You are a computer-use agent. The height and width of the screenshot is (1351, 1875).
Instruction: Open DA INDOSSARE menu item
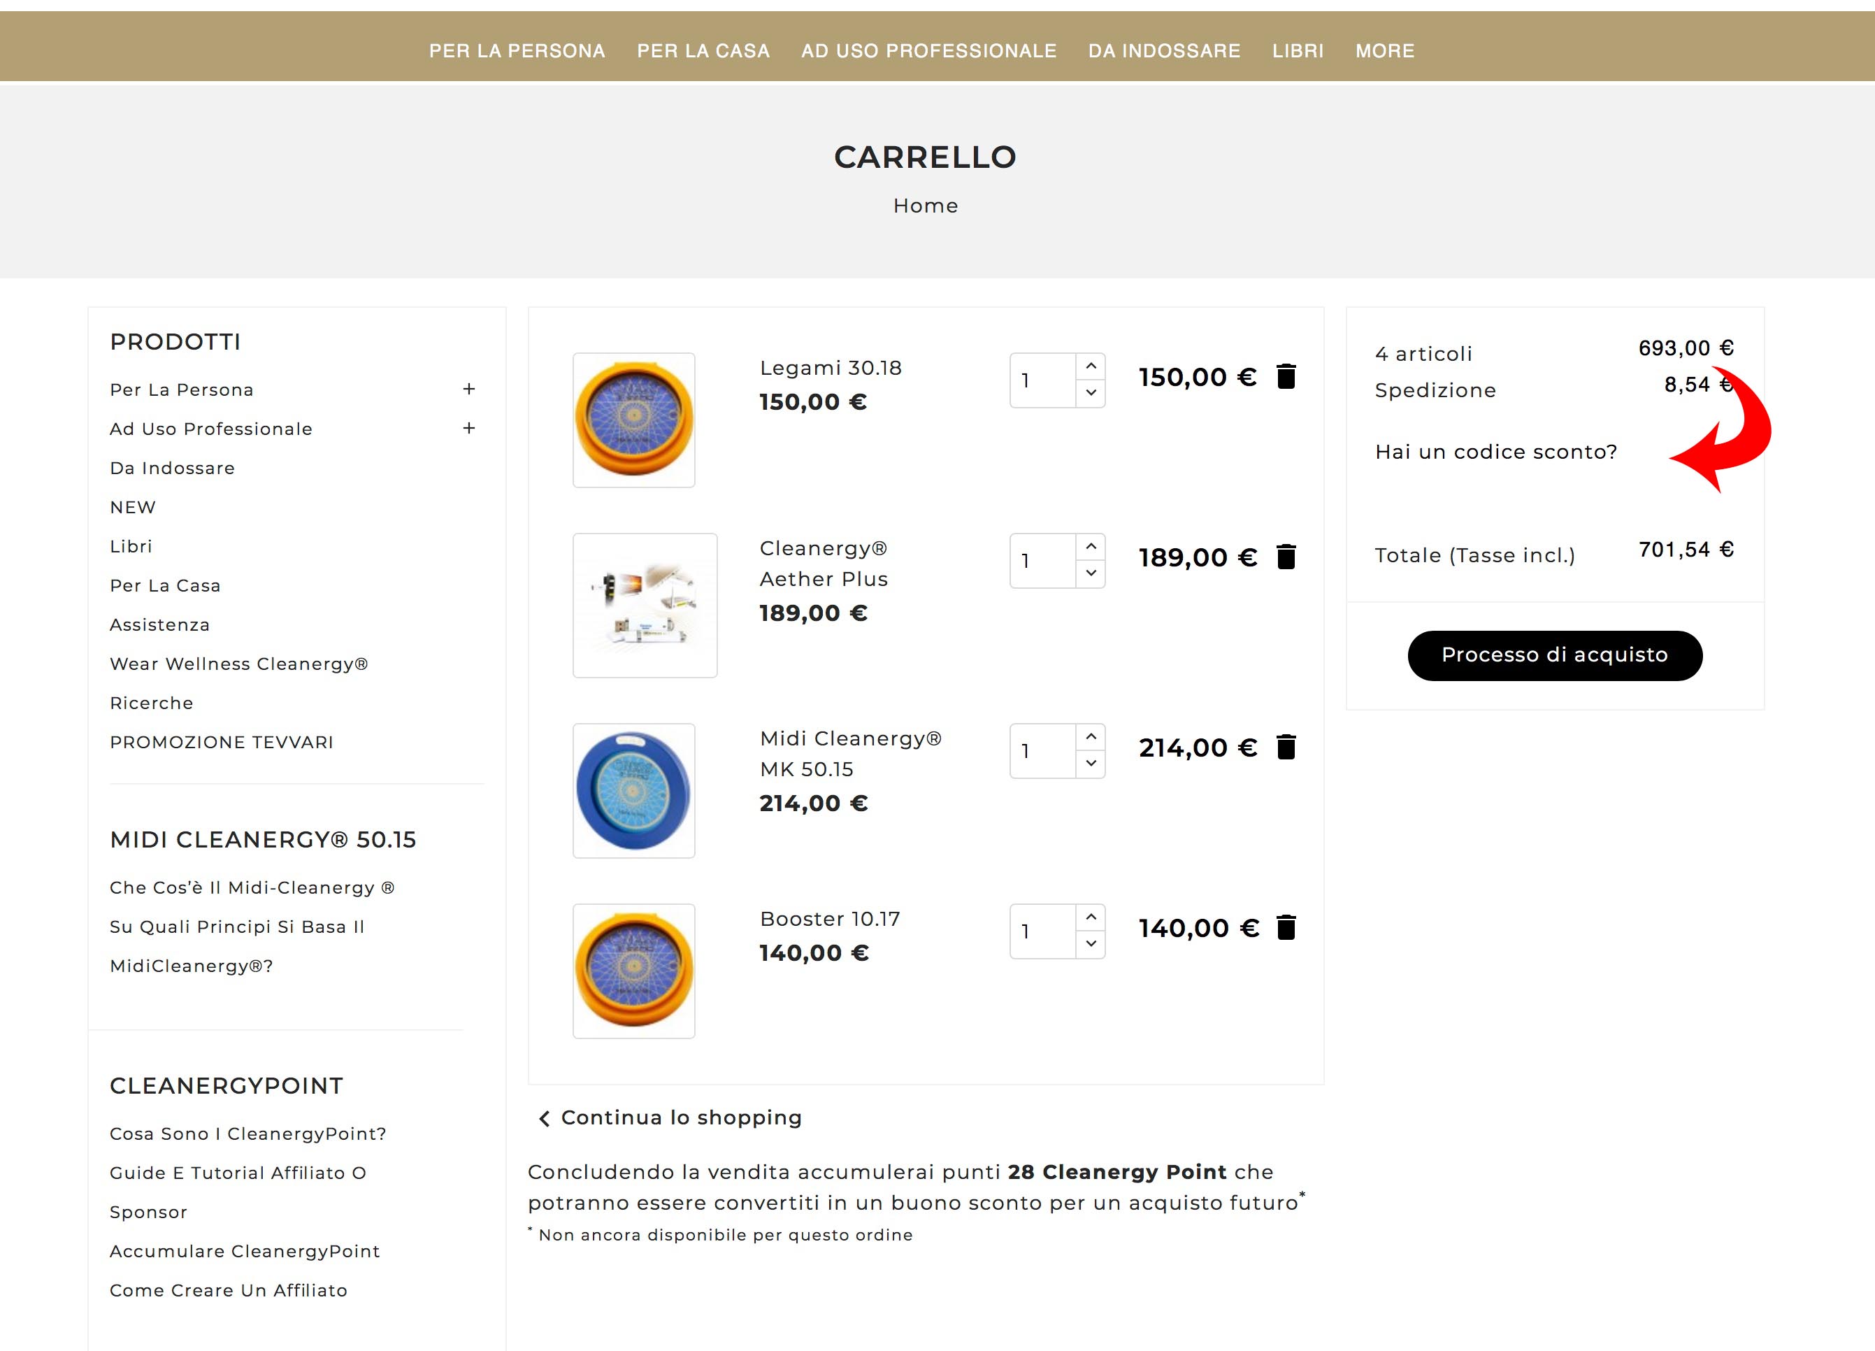pos(1164,51)
